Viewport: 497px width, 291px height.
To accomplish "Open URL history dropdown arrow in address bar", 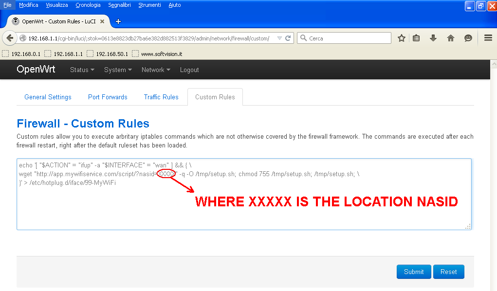I will (279, 38).
